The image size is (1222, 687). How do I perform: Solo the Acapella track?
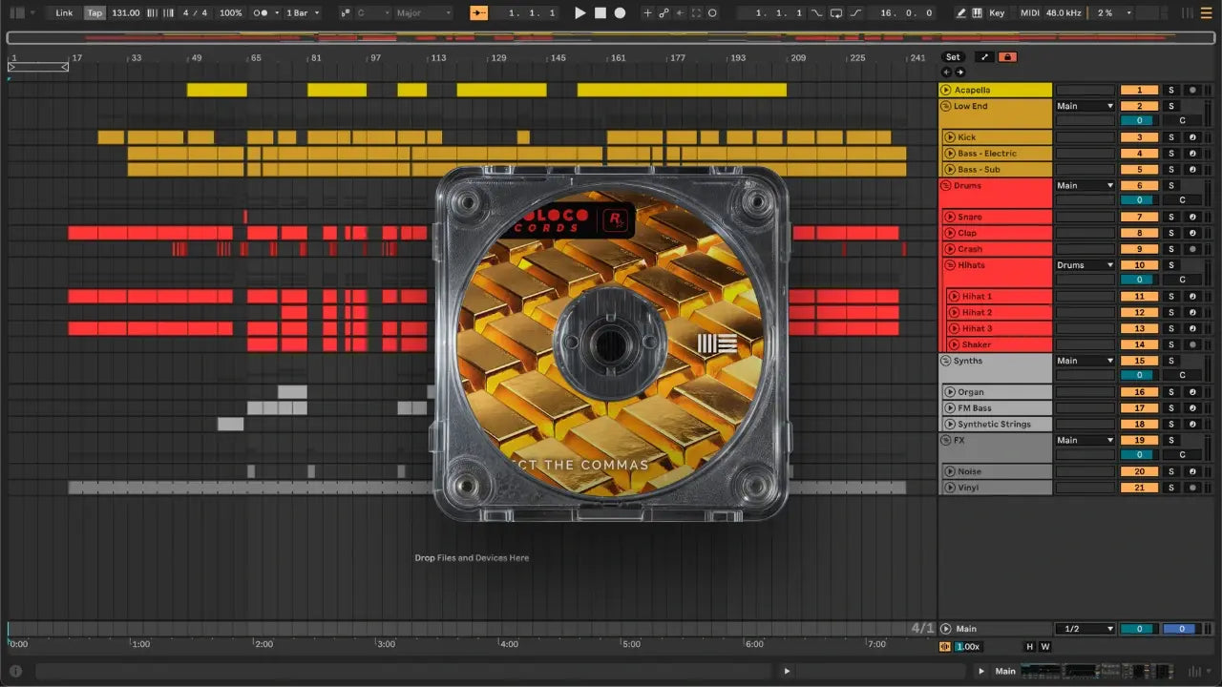[1171, 90]
